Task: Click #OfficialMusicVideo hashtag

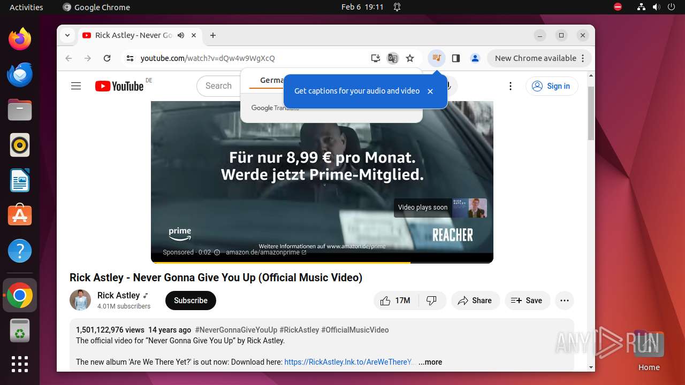Action: click(x=355, y=330)
